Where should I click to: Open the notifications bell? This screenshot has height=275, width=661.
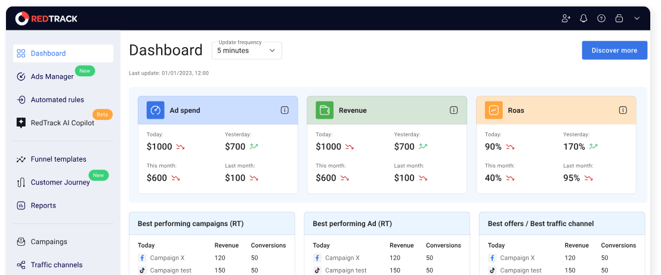[583, 18]
